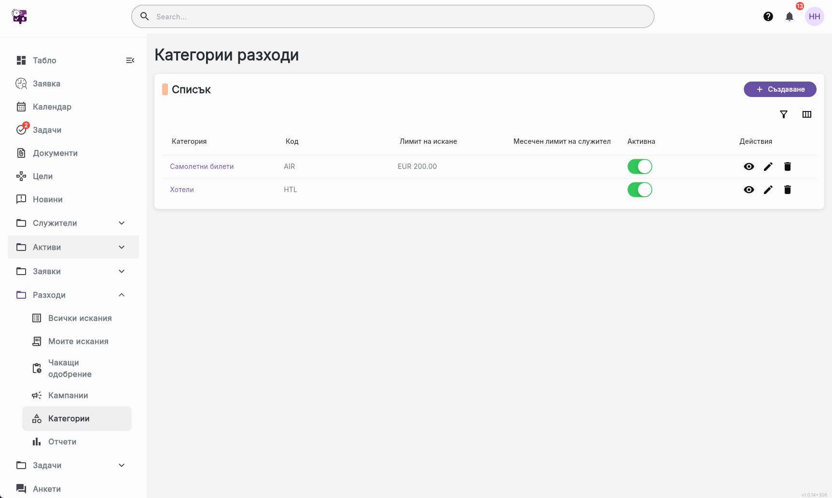
Task: View the Хотели category via the eye icon
Action: 749,190
